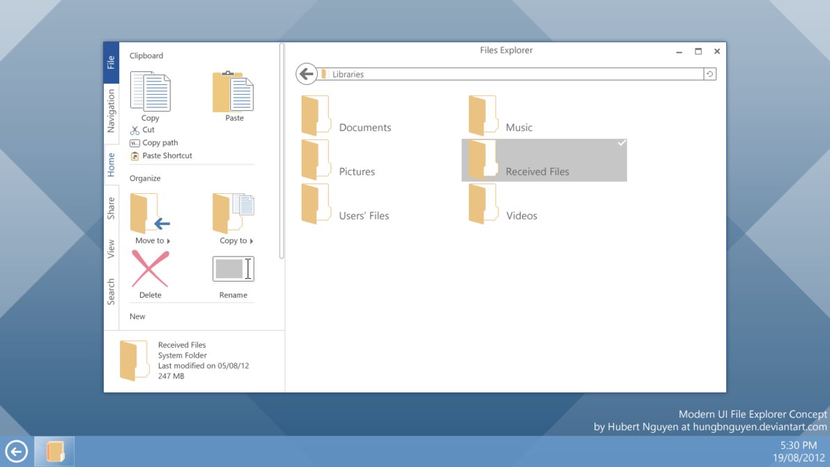Select the Music folder icon
This screenshot has width=830, height=467.
coord(483,116)
